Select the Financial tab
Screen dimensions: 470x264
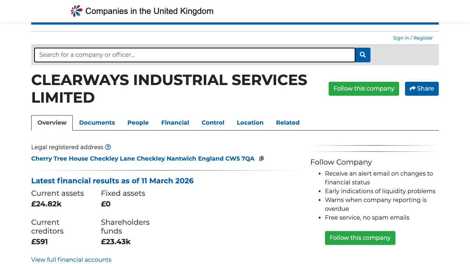coord(175,122)
